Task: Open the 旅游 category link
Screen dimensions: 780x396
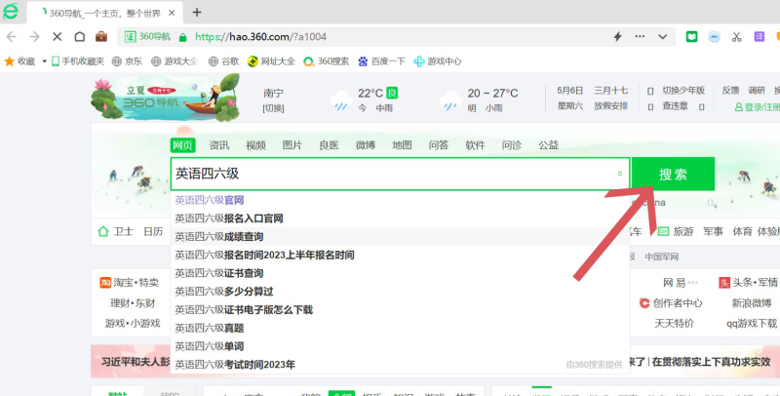Action: coord(676,231)
